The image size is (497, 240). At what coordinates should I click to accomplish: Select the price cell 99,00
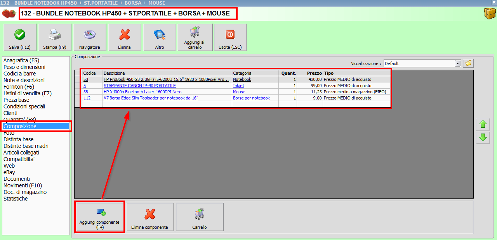tap(310, 86)
